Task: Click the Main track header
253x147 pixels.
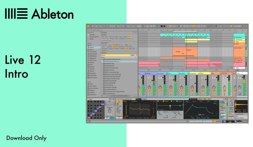Action: (239, 68)
